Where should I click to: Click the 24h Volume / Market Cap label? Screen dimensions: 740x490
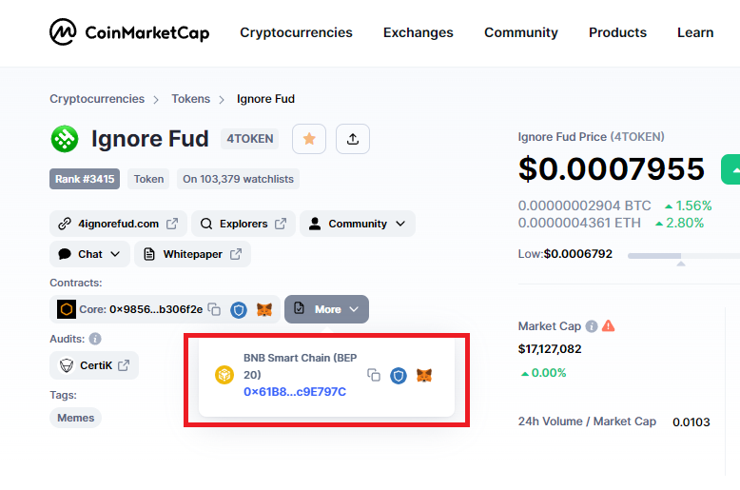(x=587, y=421)
